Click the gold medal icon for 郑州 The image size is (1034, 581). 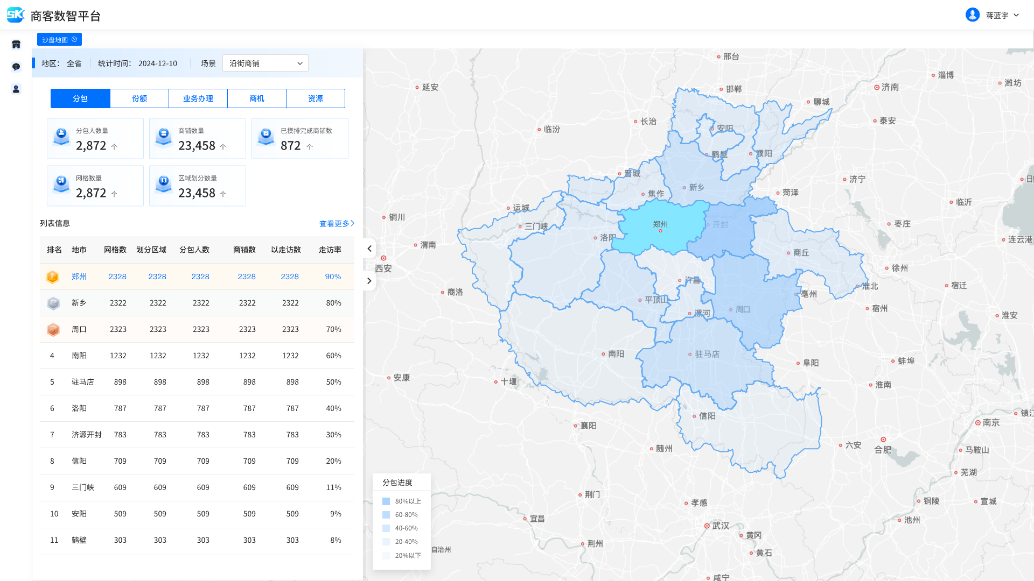53,277
